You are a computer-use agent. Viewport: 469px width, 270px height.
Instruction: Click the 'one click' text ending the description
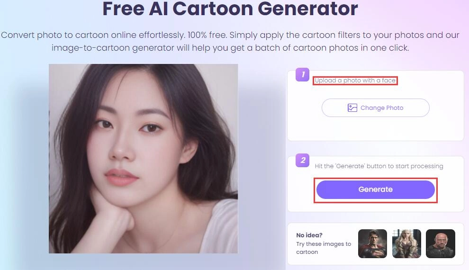(x=388, y=48)
